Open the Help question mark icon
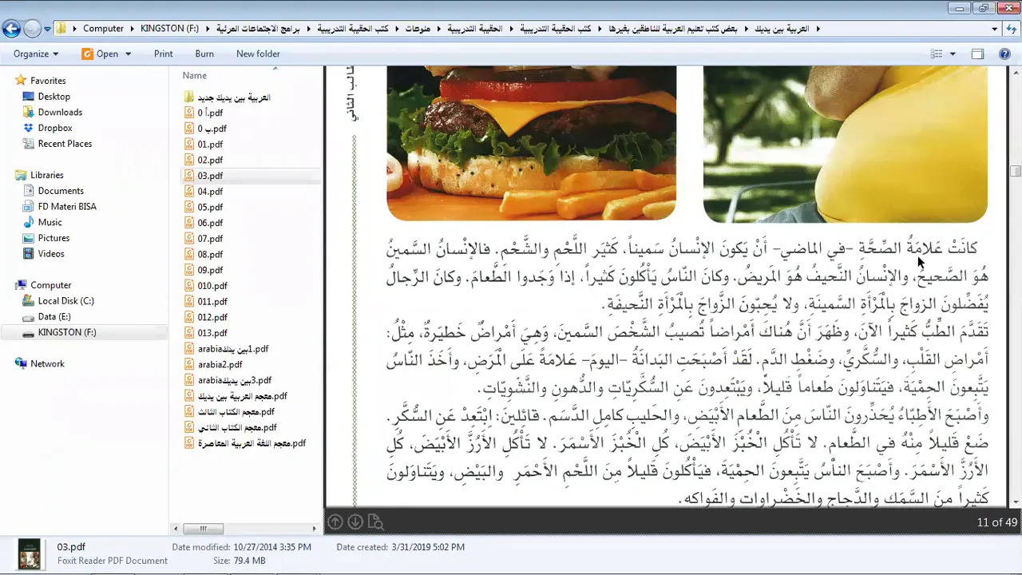 point(1005,54)
